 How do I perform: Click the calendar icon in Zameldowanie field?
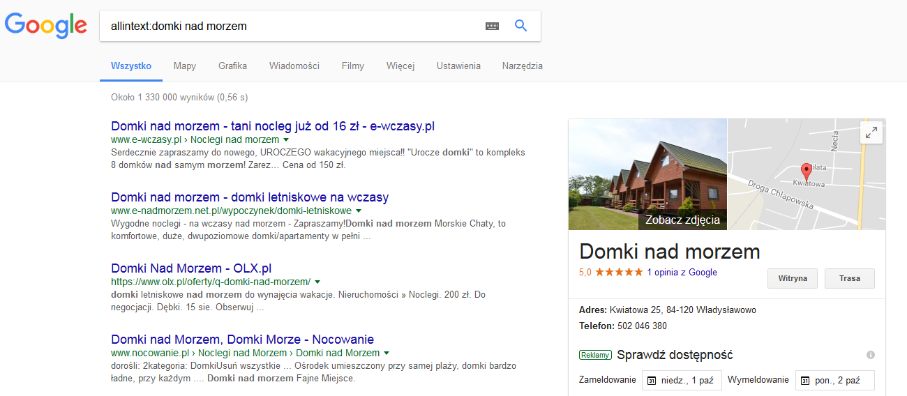[x=652, y=381]
